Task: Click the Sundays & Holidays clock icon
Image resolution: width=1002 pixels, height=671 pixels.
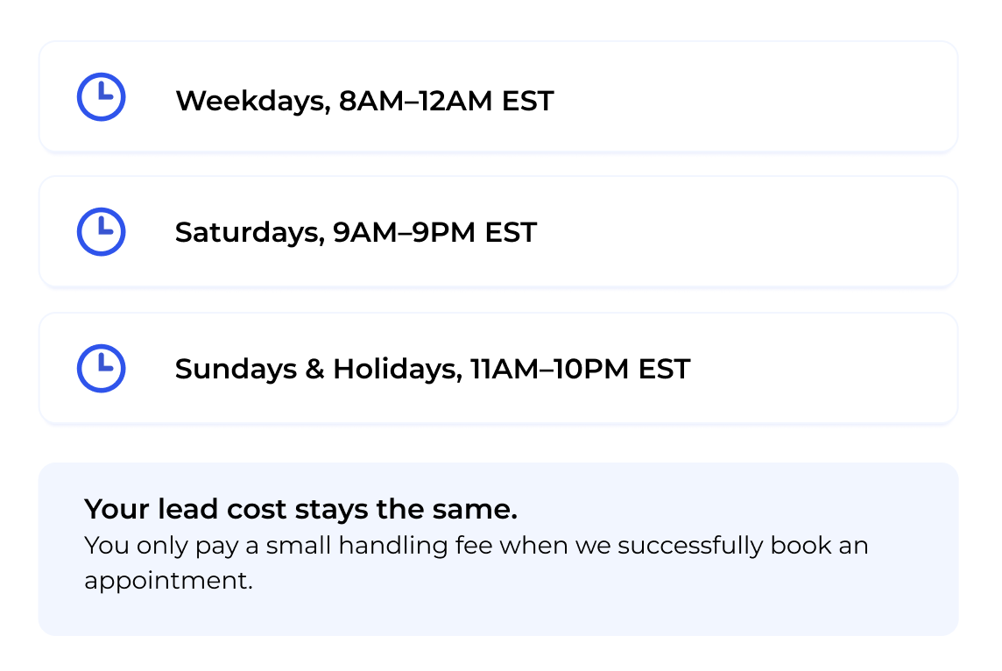Action: [x=102, y=369]
